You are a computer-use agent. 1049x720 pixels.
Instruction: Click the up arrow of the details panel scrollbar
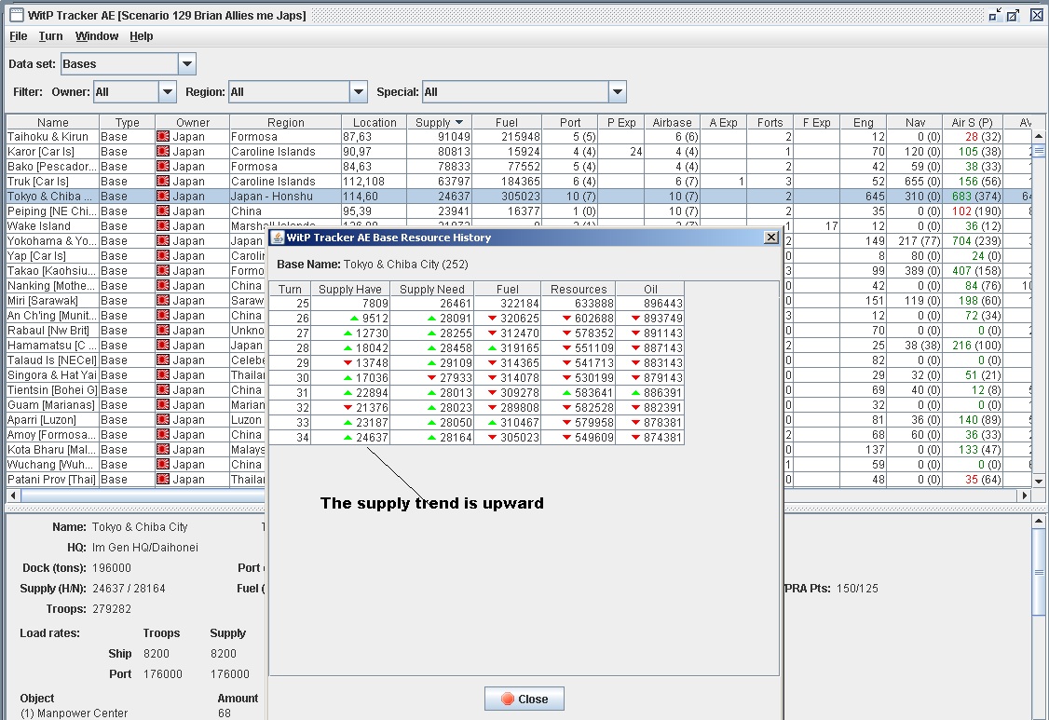pos(1039,521)
